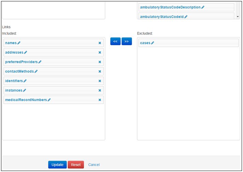Edit preferredProviders via its pencil icon
Image resolution: width=243 pixels, height=172 pixels.
pyautogui.click(x=40, y=62)
